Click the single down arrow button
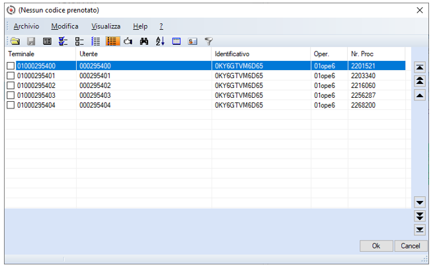This screenshot has width=435, height=271. pos(420,202)
